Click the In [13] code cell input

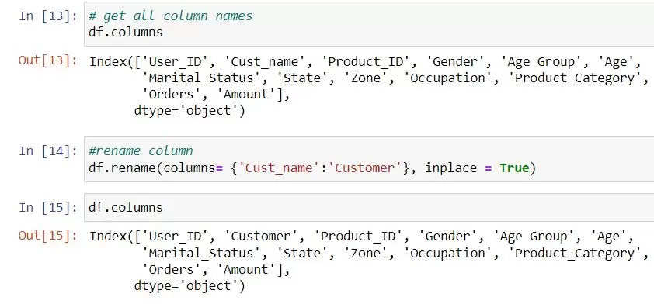(x=369, y=24)
